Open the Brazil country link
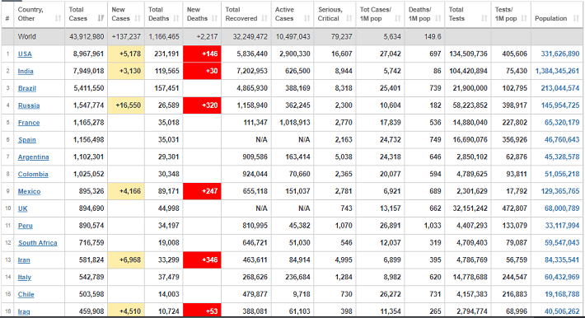This screenshot has height=318, width=585. tap(27, 88)
